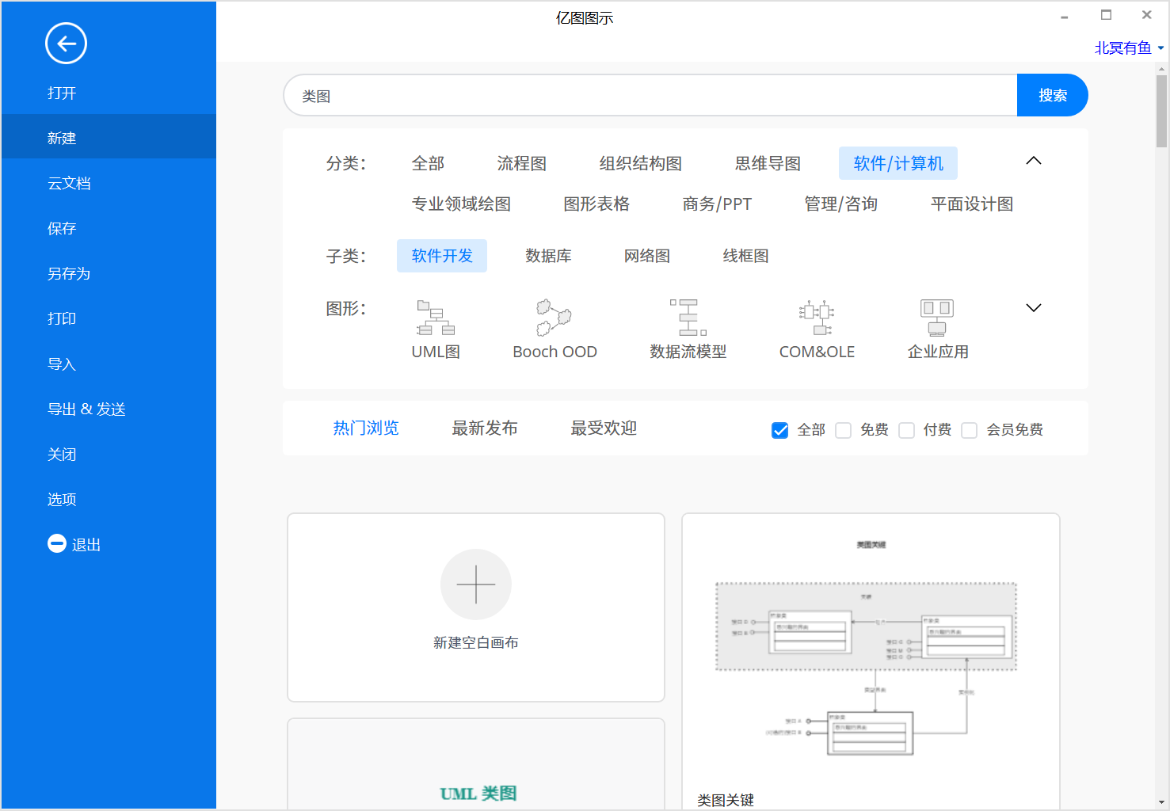This screenshot has width=1170, height=811.
Task: Select the 软件开发 subcategory
Action: 442,256
